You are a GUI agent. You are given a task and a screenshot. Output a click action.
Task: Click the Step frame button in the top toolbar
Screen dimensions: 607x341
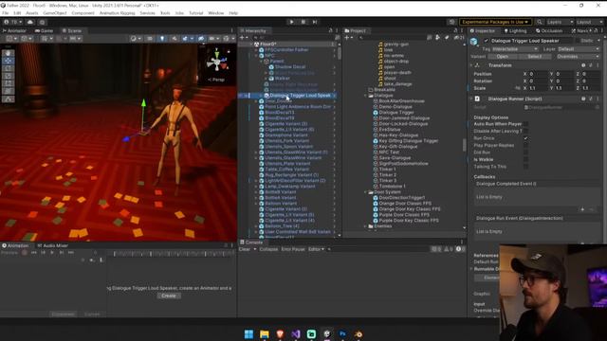315,22
